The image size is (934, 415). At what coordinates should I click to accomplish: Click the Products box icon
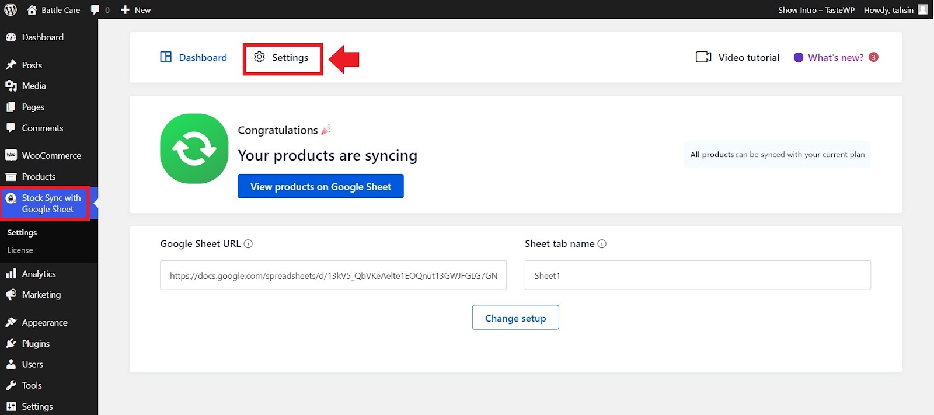[x=11, y=176]
